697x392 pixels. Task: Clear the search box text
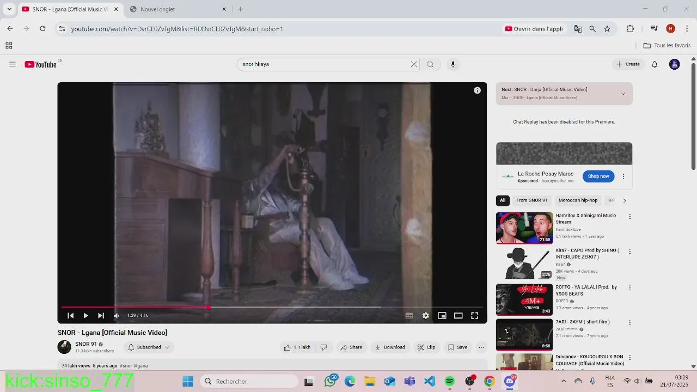(414, 64)
